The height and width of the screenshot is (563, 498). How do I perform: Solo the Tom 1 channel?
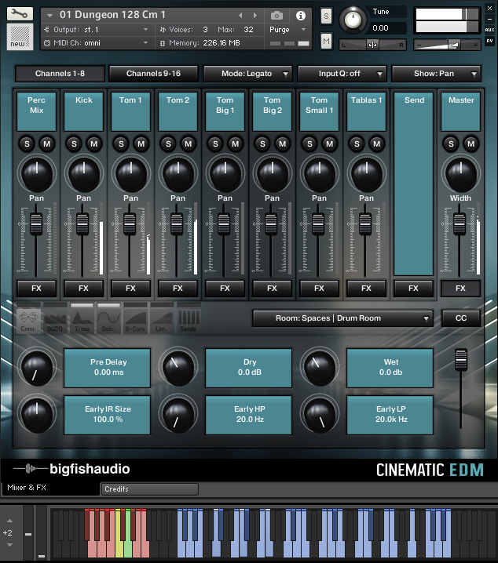tap(121, 144)
